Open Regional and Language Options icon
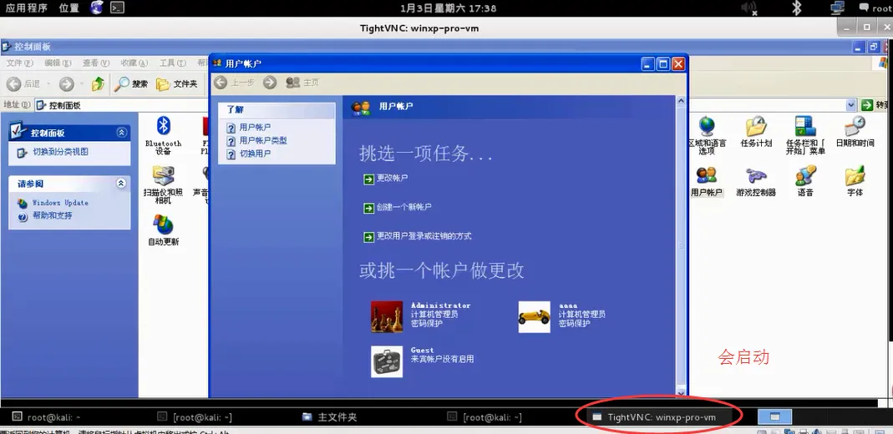This screenshot has width=893, height=434. click(707, 135)
